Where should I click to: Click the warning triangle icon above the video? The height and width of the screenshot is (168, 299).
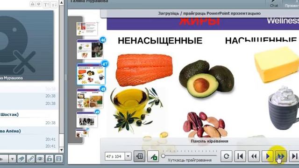[32, 4]
